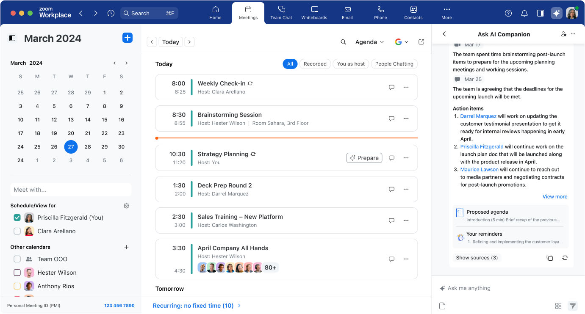Switch to the Whiteboards section
This screenshot has height=314, width=585.
pyautogui.click(x=314, y=13)
